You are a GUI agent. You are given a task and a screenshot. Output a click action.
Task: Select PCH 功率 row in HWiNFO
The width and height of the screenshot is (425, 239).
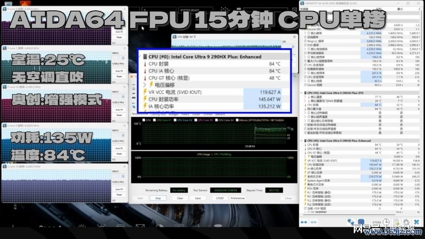tap(360, 188)
